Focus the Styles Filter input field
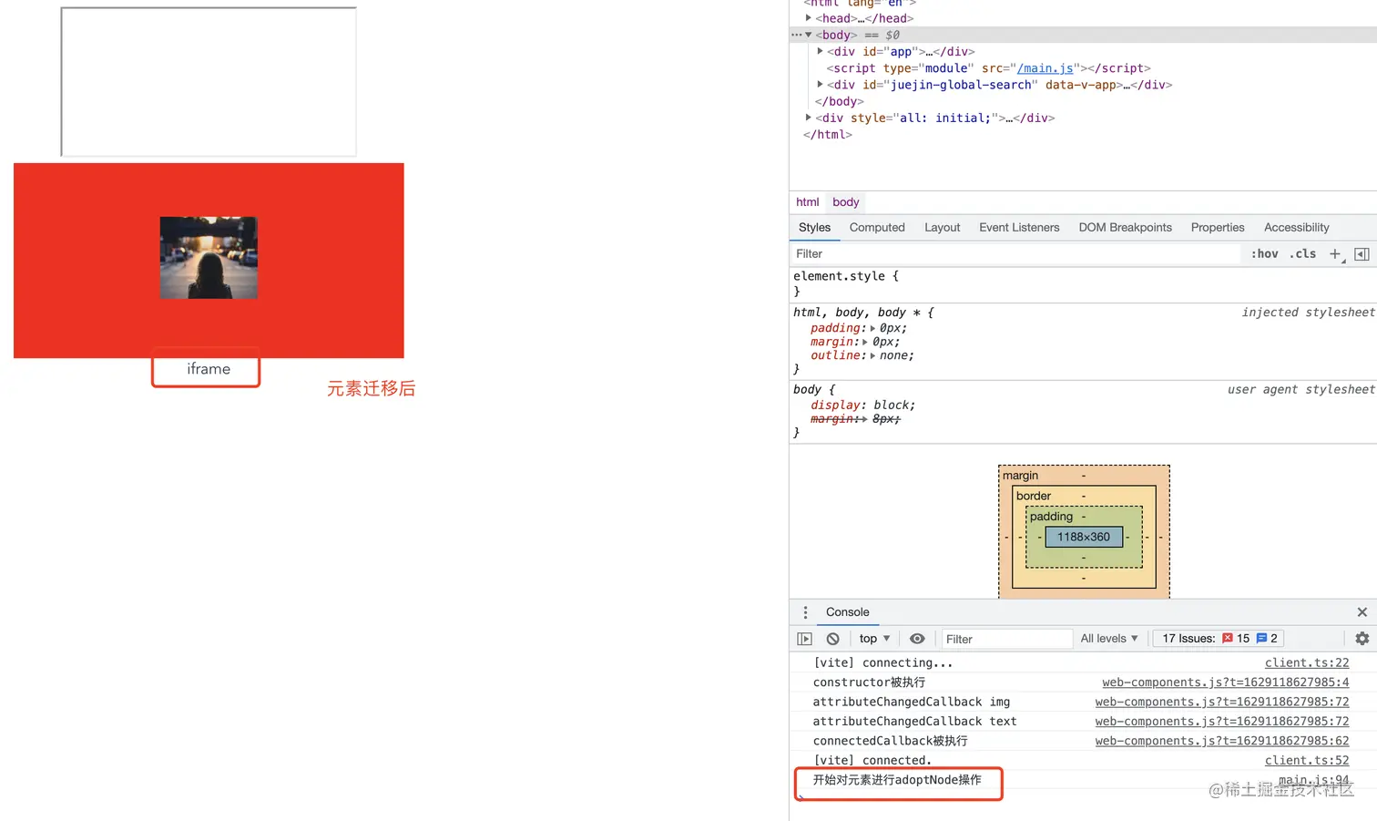The height and width of the screenshot is (821, 1377). (1015, 254)
